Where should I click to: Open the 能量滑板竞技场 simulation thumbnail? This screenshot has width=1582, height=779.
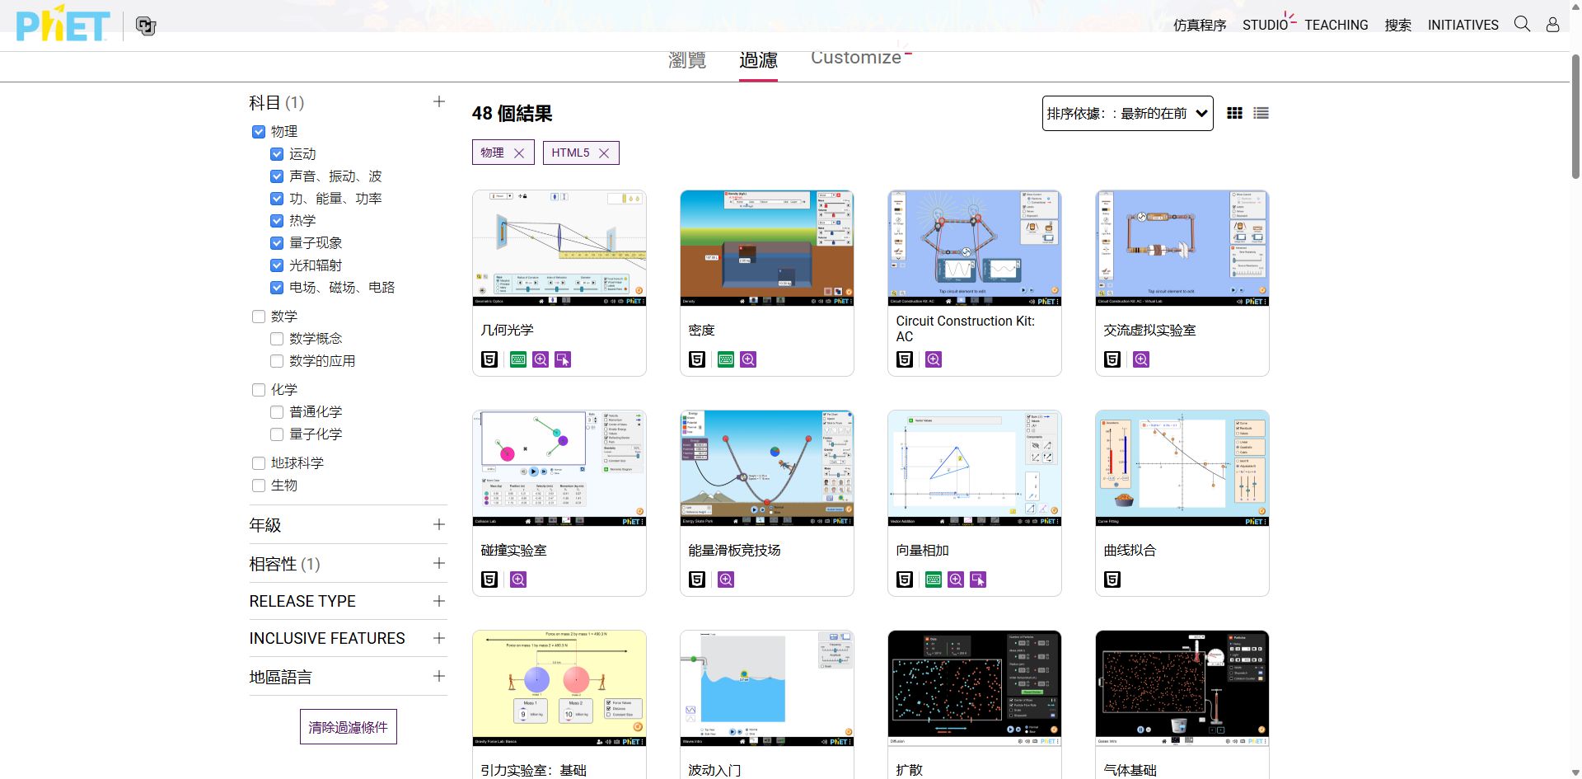tap(766, 467)
